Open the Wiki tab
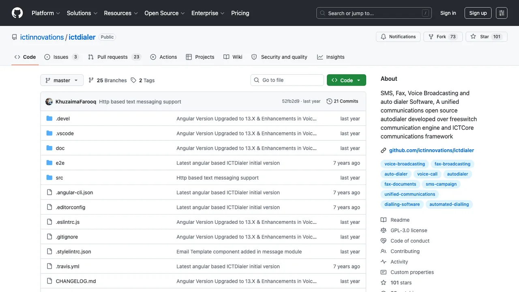 pyautogui.click(x=233, y=57)
